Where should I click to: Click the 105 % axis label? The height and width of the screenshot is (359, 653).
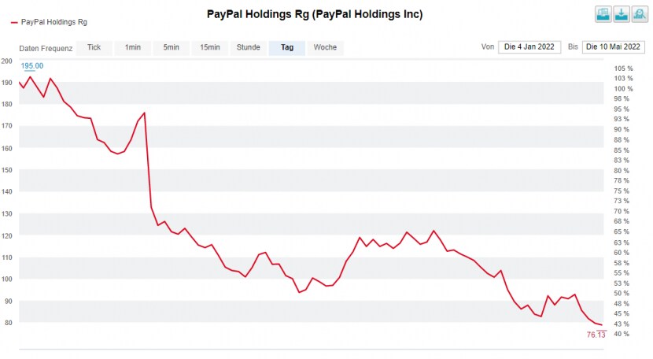point(623,68)
